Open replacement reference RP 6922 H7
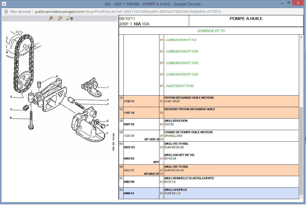 point(151,174)
